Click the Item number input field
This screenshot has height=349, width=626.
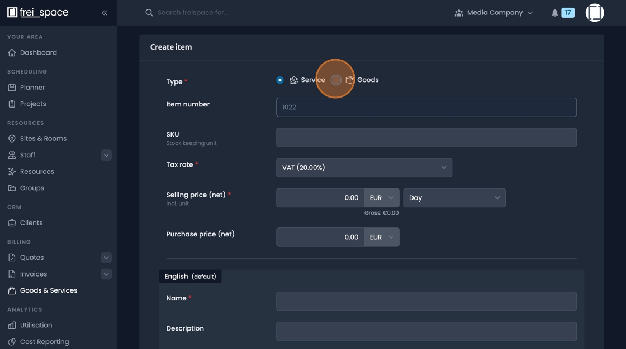click(x=426, y=107)
